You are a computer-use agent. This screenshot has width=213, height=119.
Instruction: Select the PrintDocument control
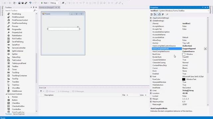click(x=18, y=17)
